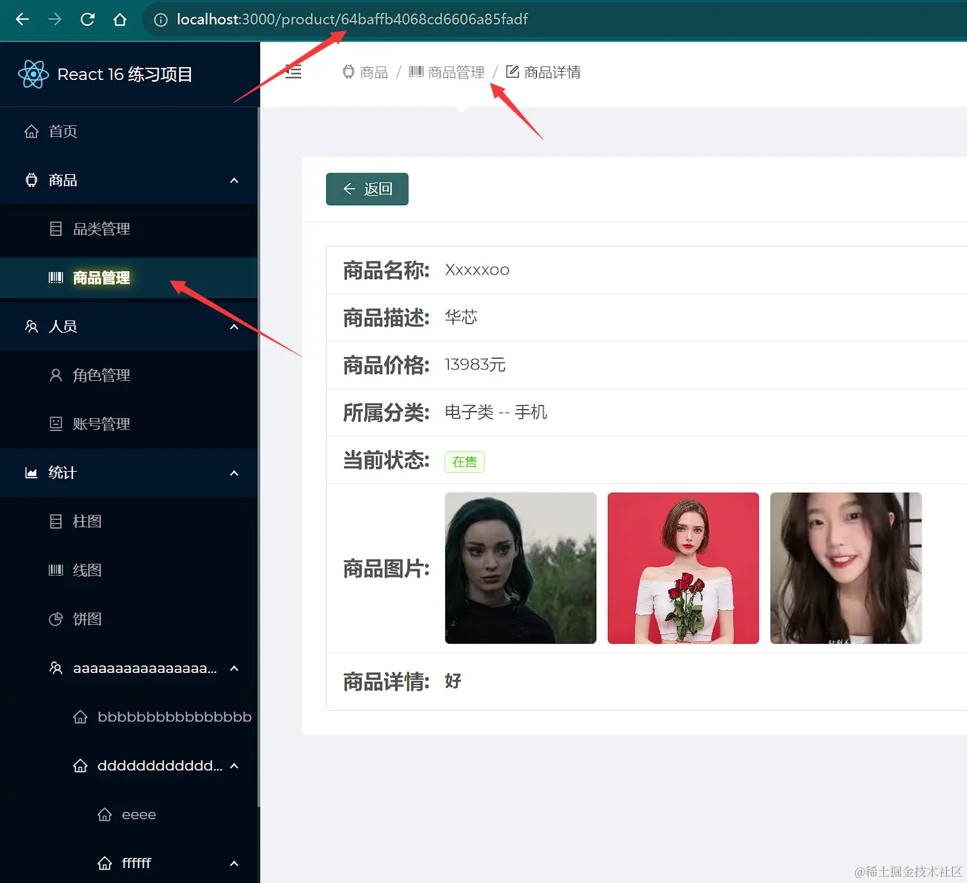Click the React logo in sidebar header

(33, 74)
